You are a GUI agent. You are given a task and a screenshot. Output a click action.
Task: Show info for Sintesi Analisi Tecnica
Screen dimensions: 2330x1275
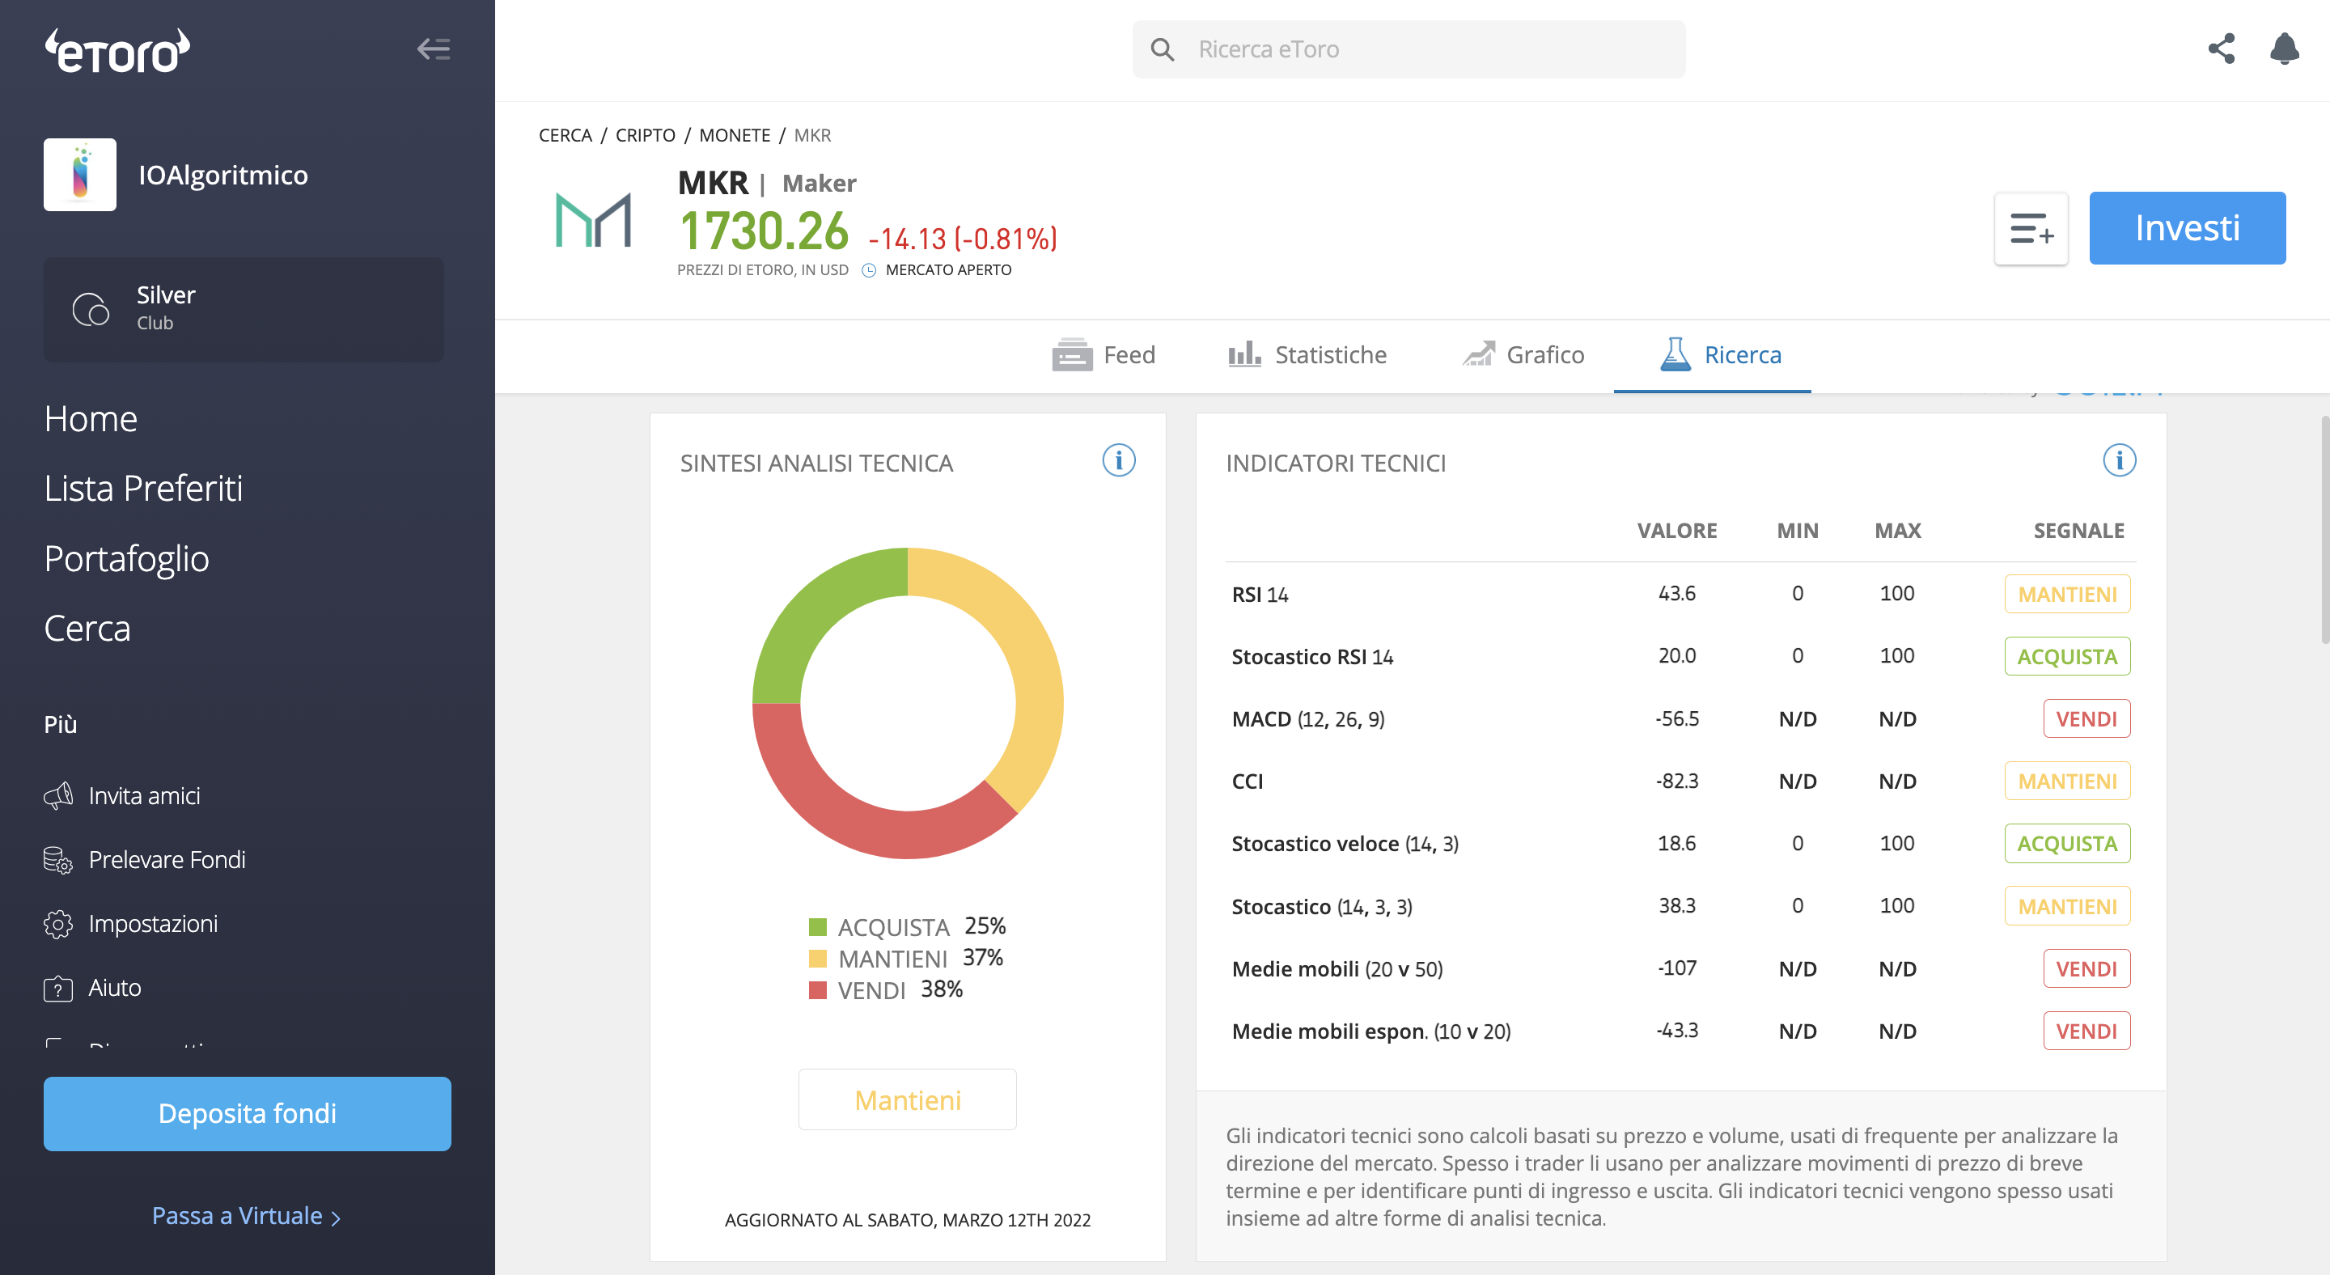tap(1118, 460)
